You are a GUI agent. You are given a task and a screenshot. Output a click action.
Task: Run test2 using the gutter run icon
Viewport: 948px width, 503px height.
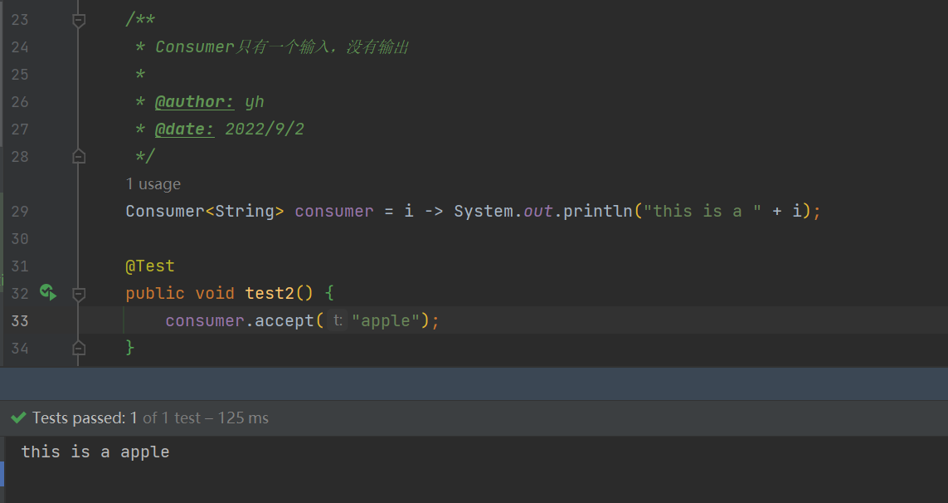pos(48,293)
